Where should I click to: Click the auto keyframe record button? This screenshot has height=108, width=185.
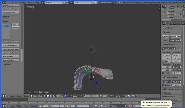[x=130, y=106]
